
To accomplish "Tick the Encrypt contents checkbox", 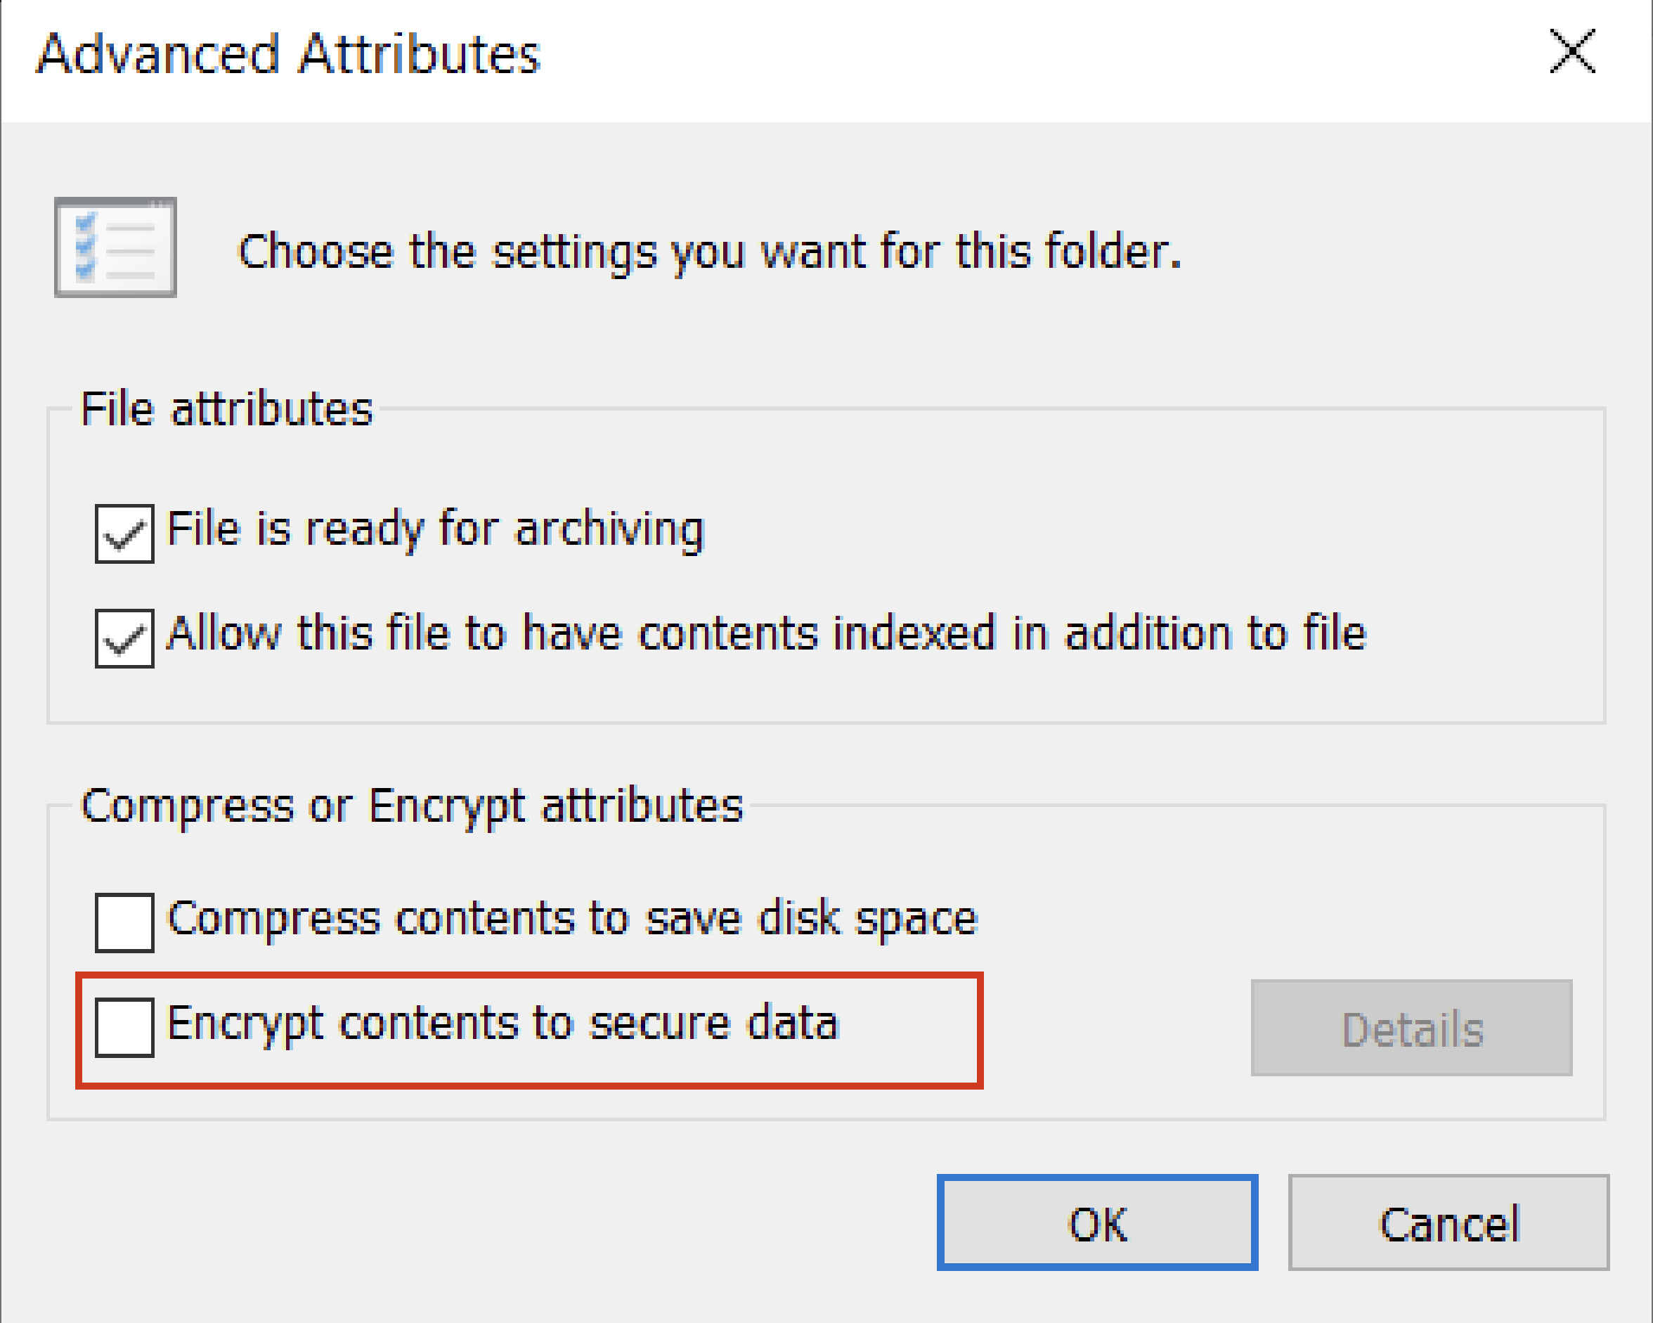I will tap(124, 1028).
